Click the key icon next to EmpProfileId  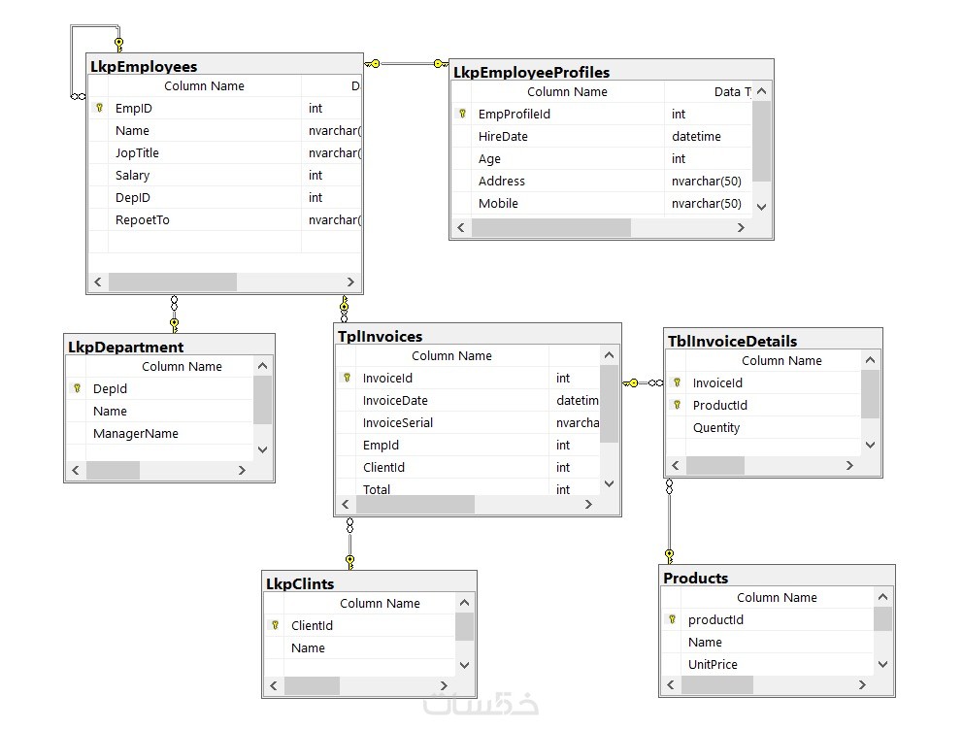click(462, 114)
